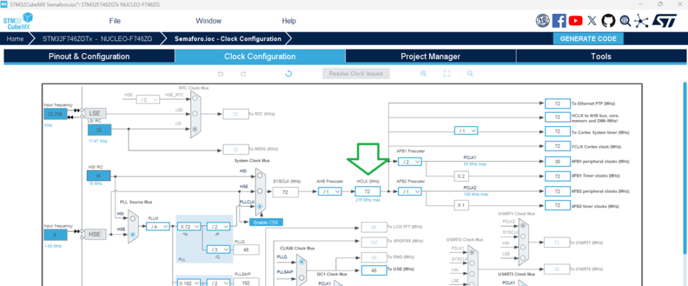Click the To USB (MHz) 48 field
Viewport: 688px width, 286px height.
[x=374, y=271]
